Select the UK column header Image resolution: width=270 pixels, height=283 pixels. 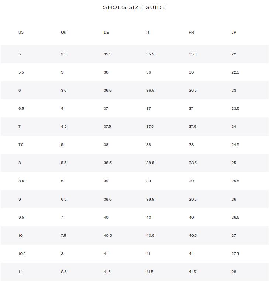pyautogui.click(x=64, y=32)
